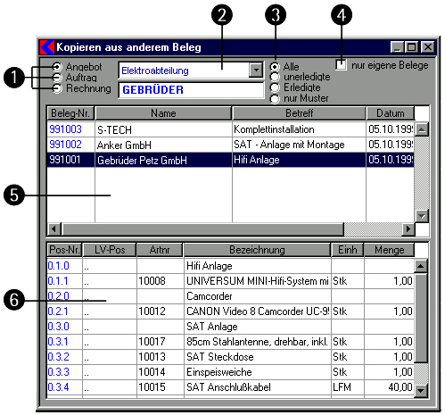Viewport: 445px width, 415px height.
Task: Choose the nur Muster filter option
Action: [x=275, y=98]
